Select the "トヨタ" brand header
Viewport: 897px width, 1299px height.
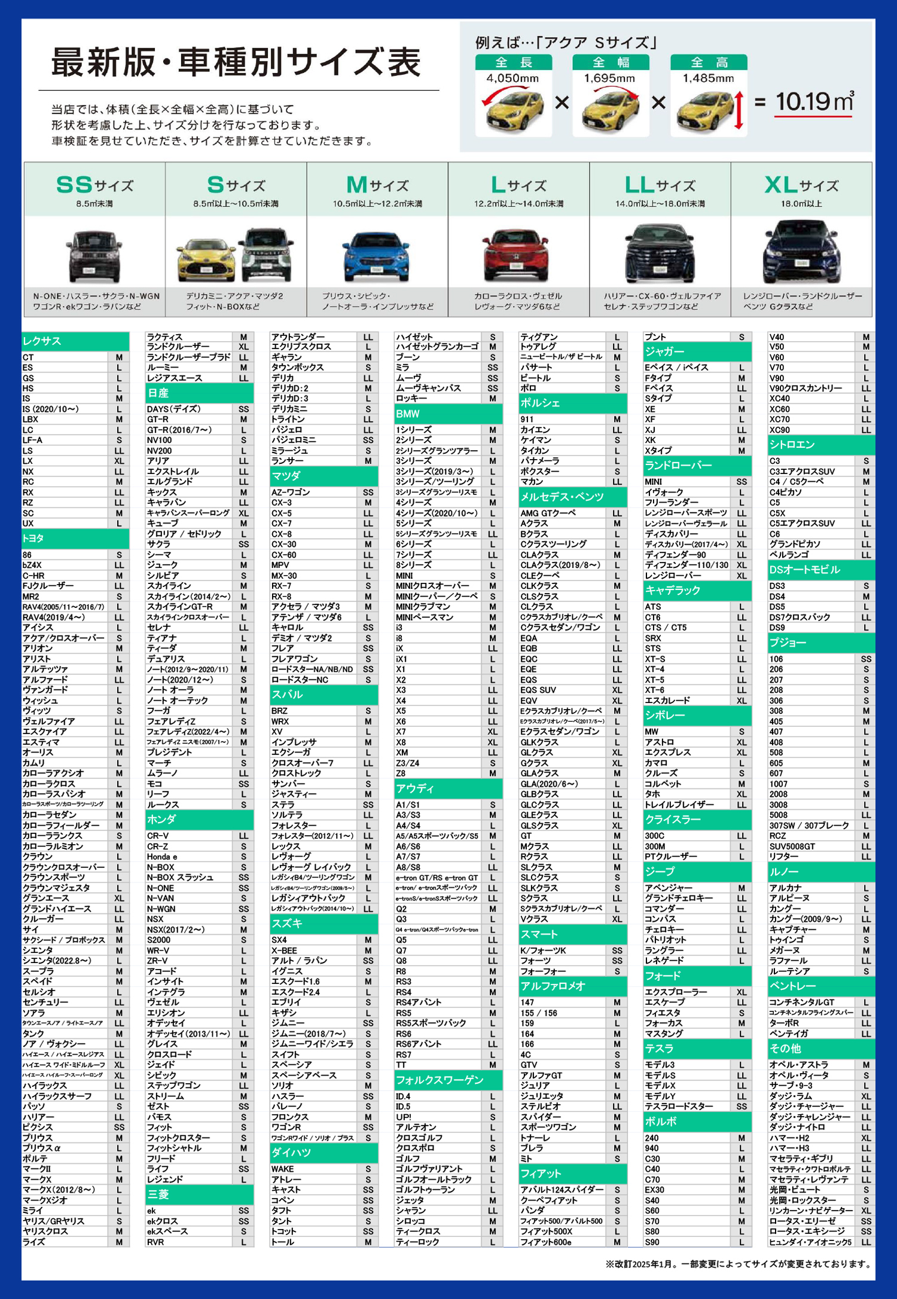(x=75, y=539)
